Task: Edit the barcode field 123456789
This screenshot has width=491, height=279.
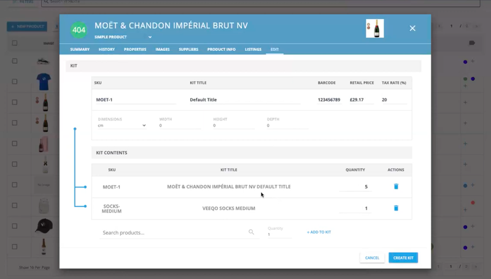Action: pos(329,100)
